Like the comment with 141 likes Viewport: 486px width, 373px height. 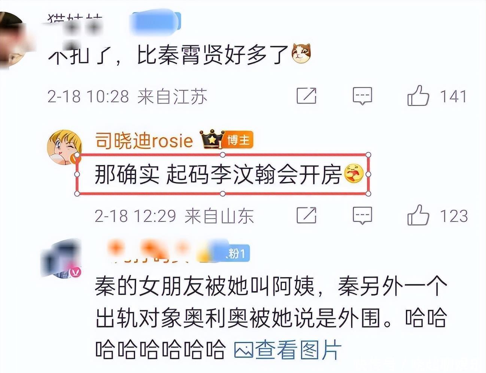(418, 96)
